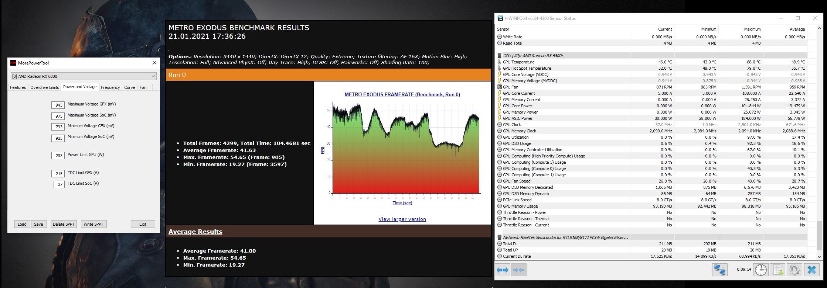Screen dimensions: 827x288
Task: Click the Current column header
Action: coord(652,29)
